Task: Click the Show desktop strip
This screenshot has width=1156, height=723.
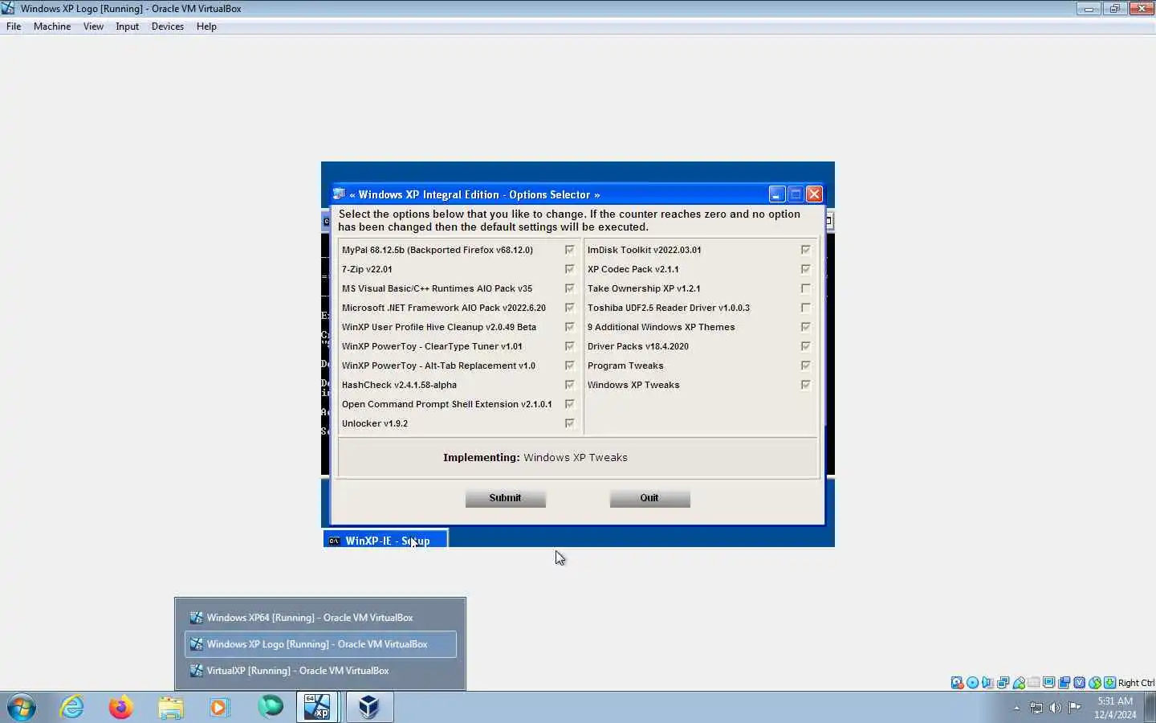Action: pyautogui.click(x=1150, y=707)
